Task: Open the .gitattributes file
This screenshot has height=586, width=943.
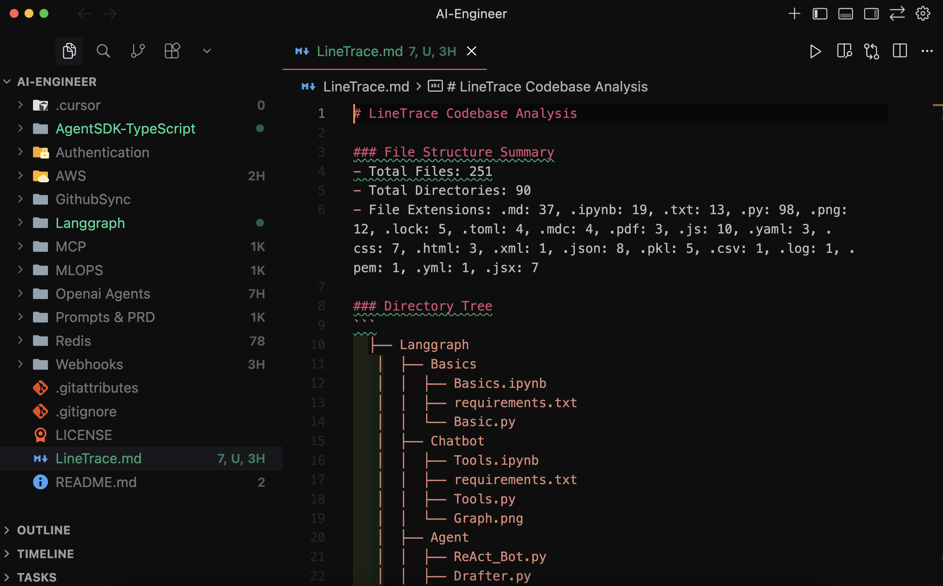Action: (x=141, y=388)
